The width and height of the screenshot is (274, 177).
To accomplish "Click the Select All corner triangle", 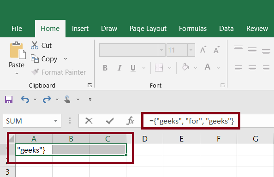I will pyautogui.click(x=12, y=139).
